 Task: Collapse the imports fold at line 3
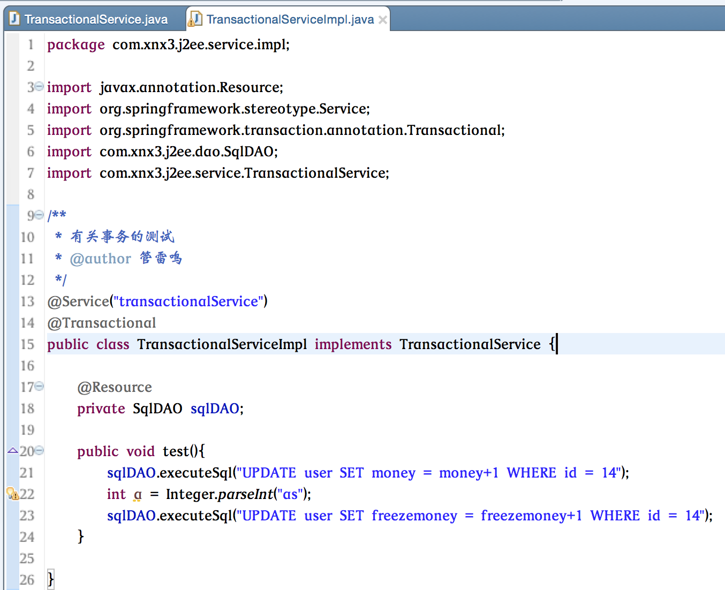pyautogui.click(x=39, y=86)
